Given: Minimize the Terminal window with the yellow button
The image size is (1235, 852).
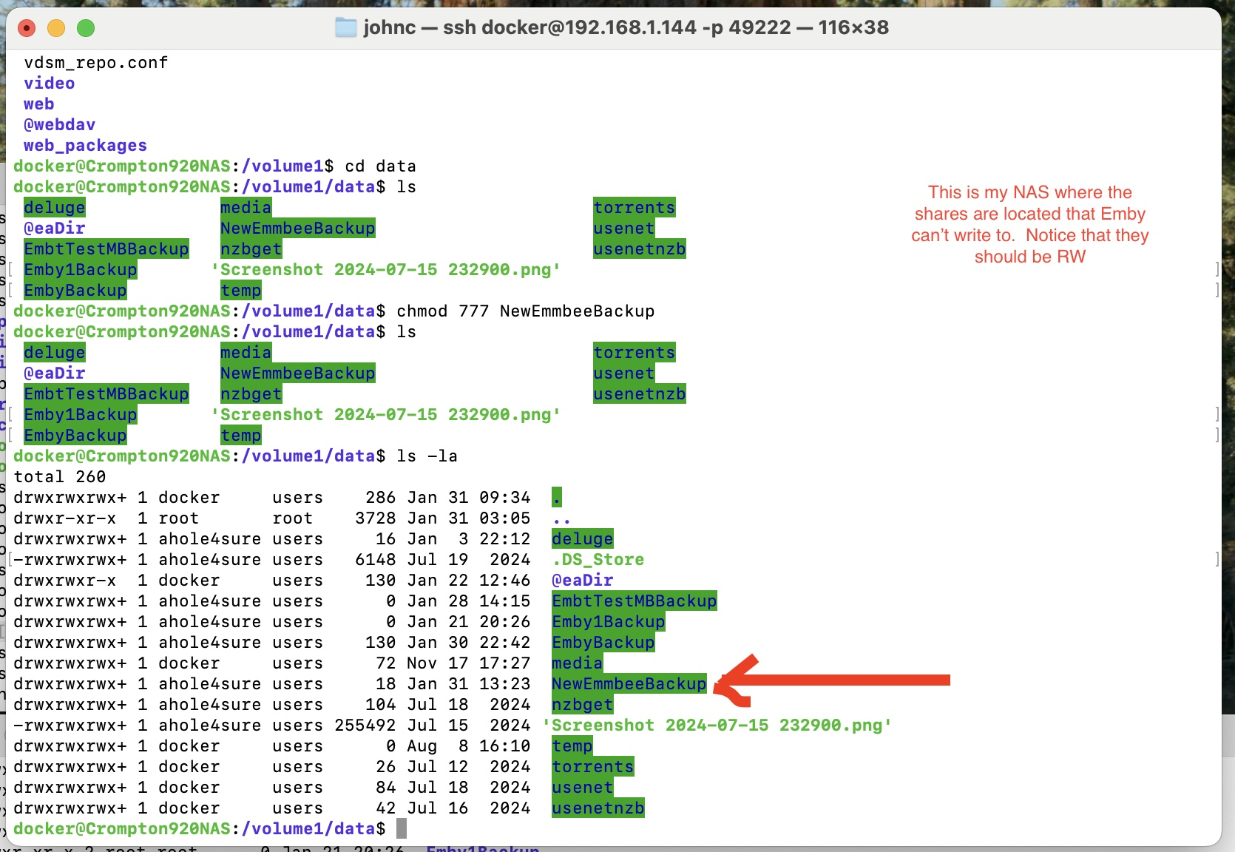Looking at the screenshot, I should (56, 28).
